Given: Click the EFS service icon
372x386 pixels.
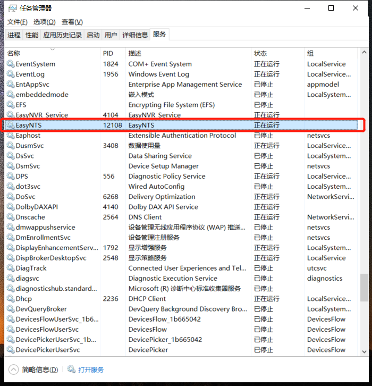Looking at the screenshot, I should click(x=11, y=105).
